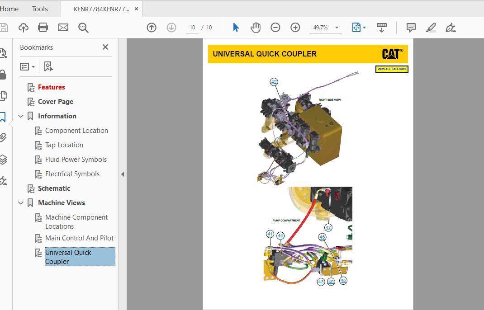Activate the hand pan tool
The height and width of the screenshot is (310, 484).
coord(256,28)
